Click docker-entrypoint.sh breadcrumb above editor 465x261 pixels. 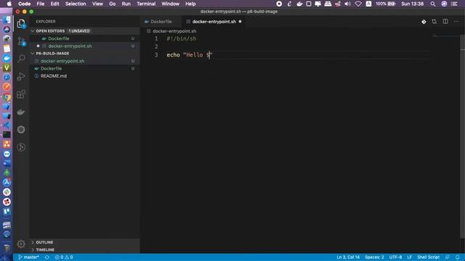click(174, 31)
